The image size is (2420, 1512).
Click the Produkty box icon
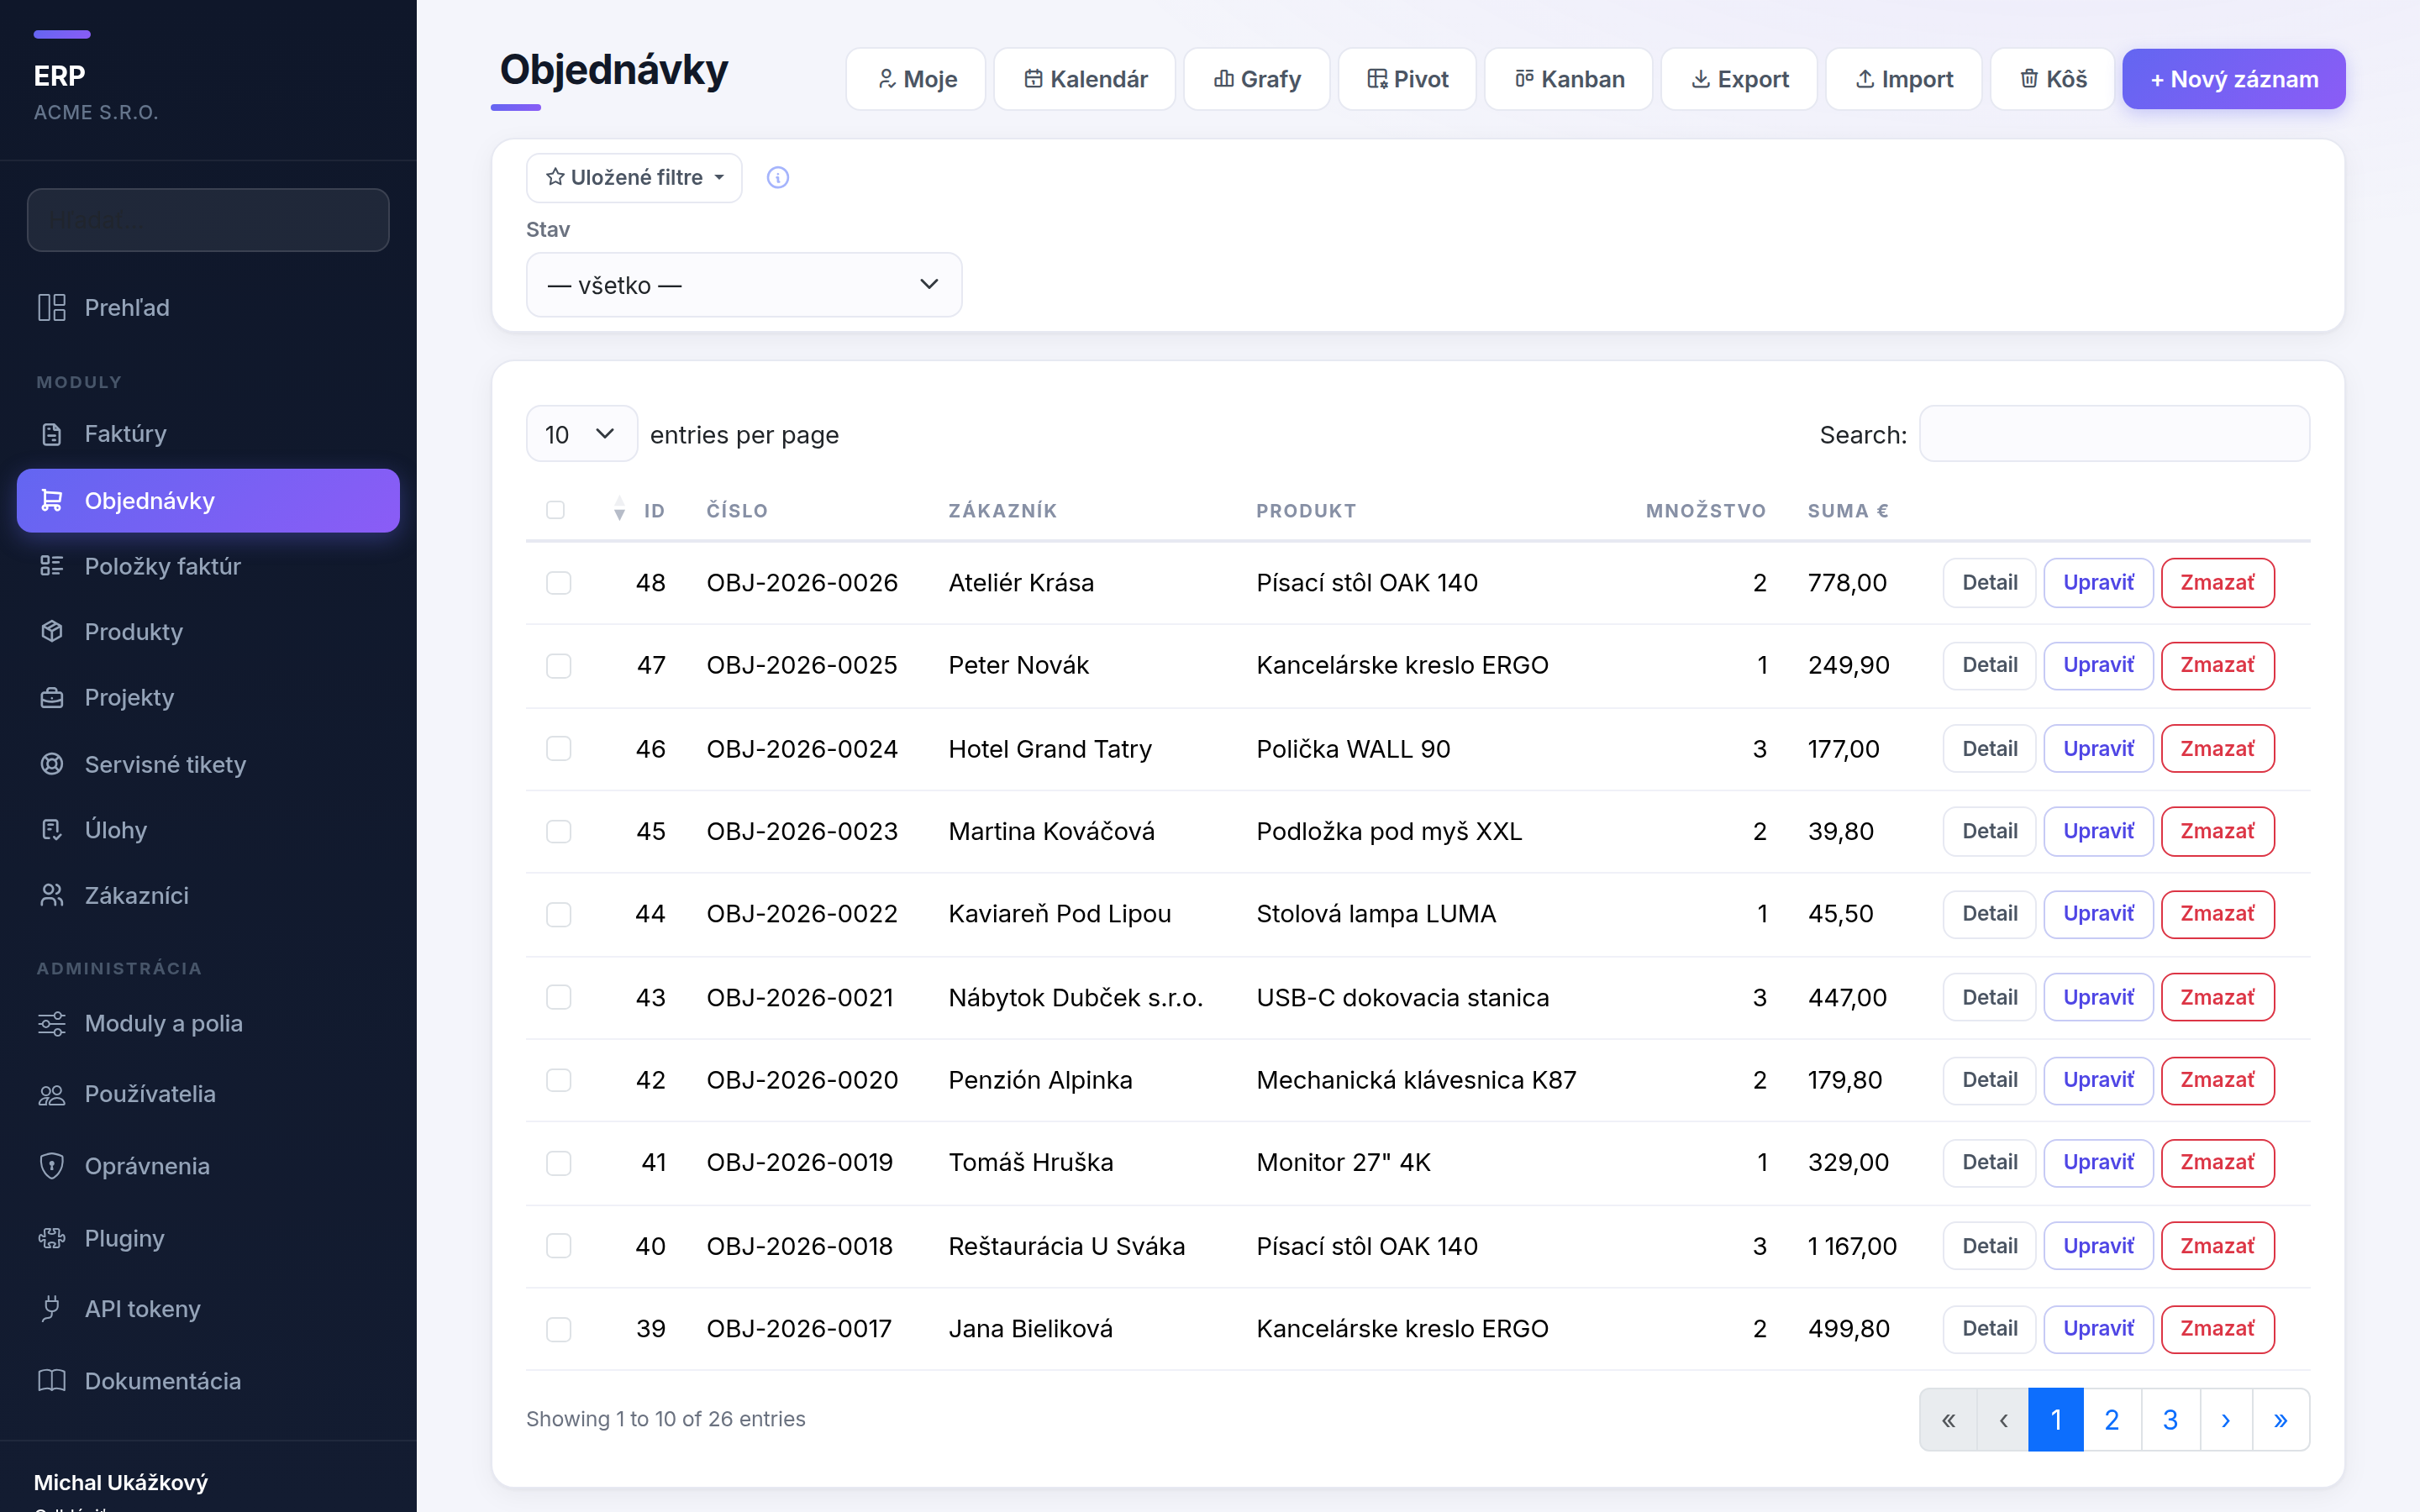pos(52,632)
